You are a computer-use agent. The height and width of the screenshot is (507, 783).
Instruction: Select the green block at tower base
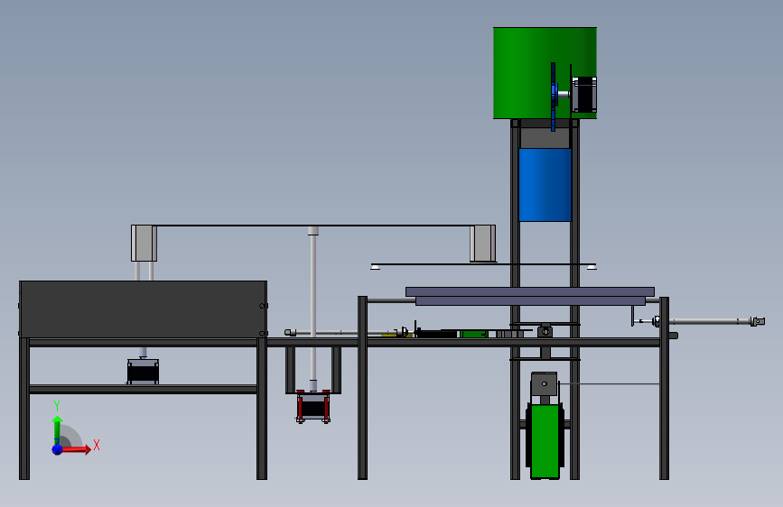(x=545, y=441)
